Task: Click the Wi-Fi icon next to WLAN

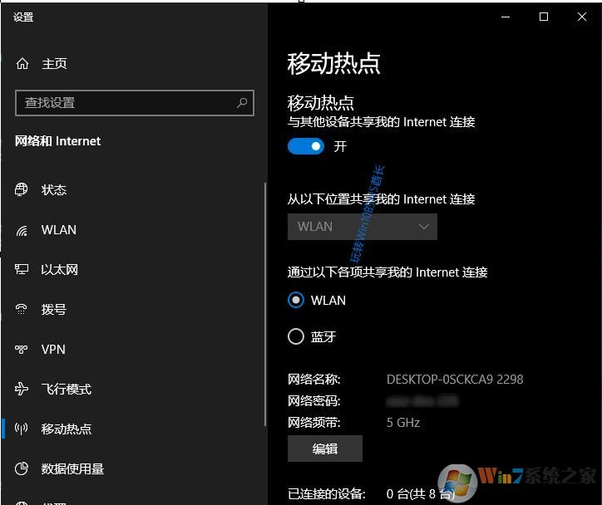Action: [x=22, y=230]
